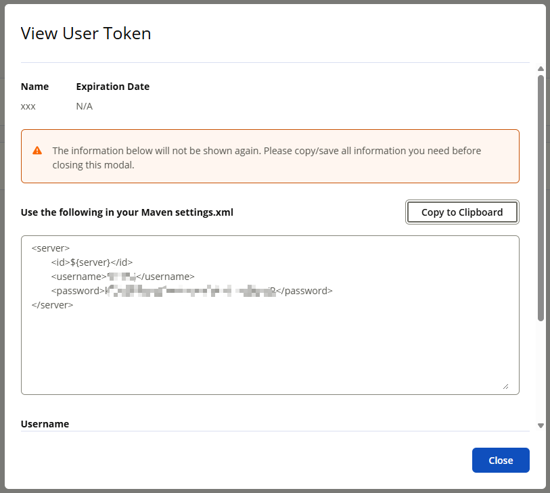Place cursor on the ${server} id line
550x493 pixels.
tap(92, 262)
